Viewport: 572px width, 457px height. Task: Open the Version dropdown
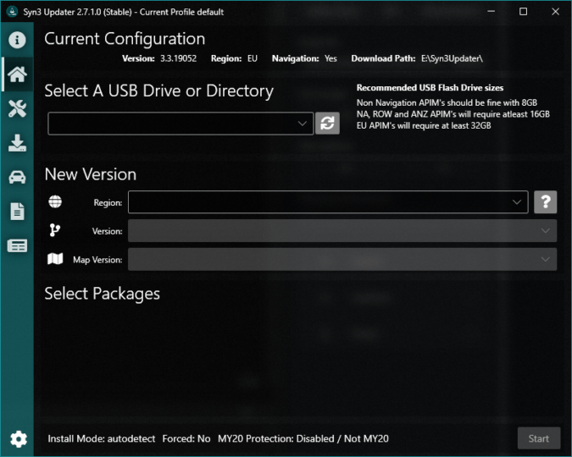coord(342,231)
